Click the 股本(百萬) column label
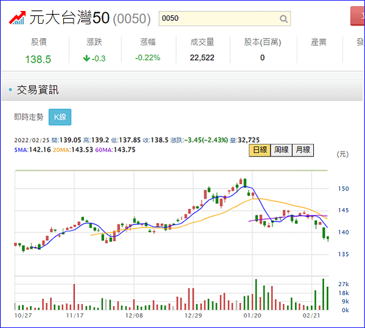Screen dimensions: 365x328 coord(263,42)
